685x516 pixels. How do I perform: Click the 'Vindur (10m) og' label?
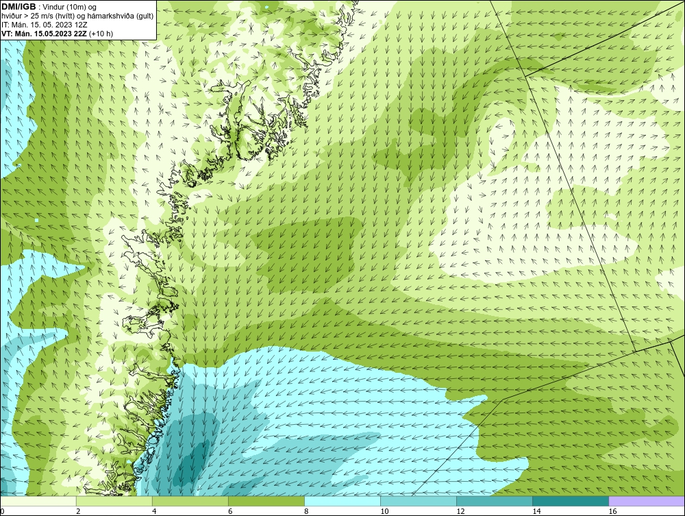pos(69,8)
